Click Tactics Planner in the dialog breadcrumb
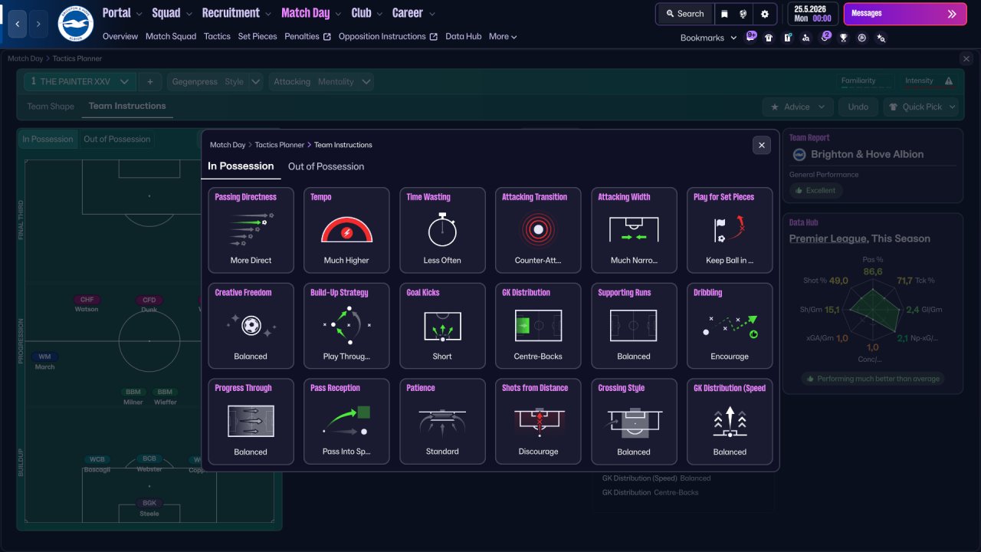Viewport: 981px width, 552px height. click(x=280, y=145)
